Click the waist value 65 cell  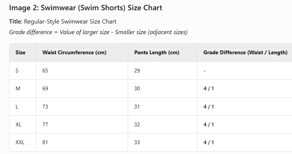click(x=46, y=71)
